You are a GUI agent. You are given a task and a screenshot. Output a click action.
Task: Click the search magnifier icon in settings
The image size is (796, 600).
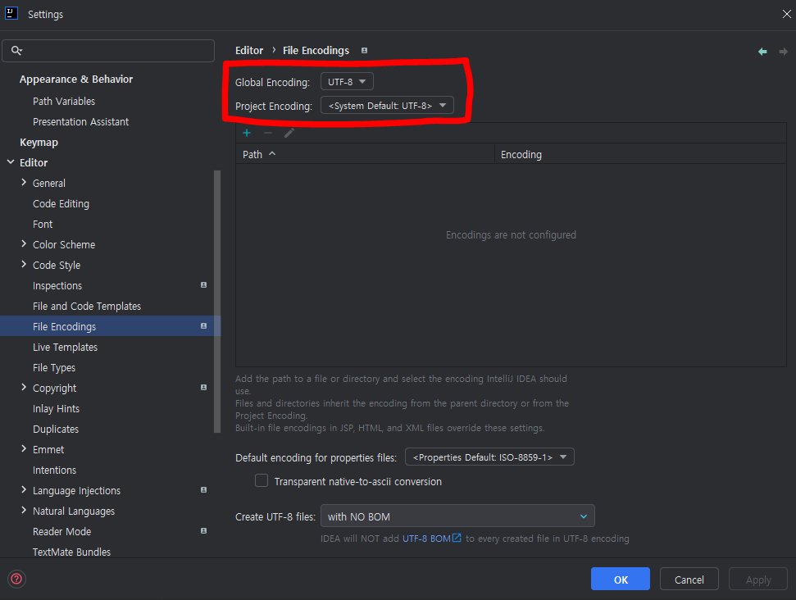click(x=16, y=51)
